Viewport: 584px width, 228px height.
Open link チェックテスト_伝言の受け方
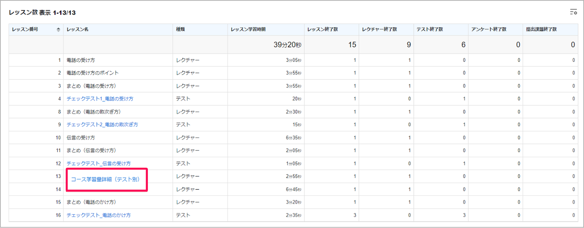(x=99, y=163)
